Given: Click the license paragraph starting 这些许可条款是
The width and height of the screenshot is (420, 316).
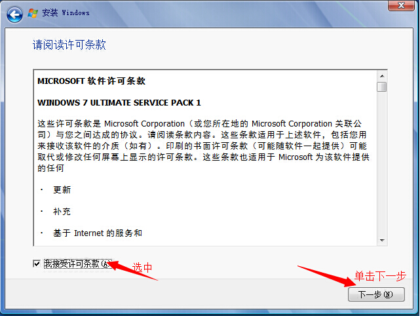Looking at the screenshot, I should click(204, 146).
